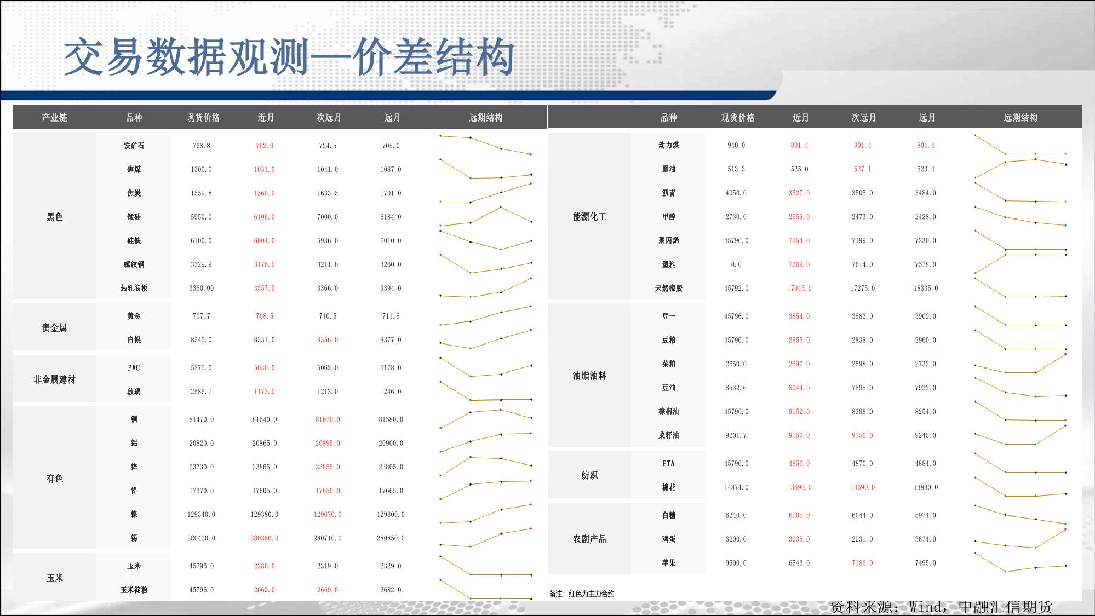Select the 能源化工 category cell
1095x616 pixels.
[x=589, y=217]
